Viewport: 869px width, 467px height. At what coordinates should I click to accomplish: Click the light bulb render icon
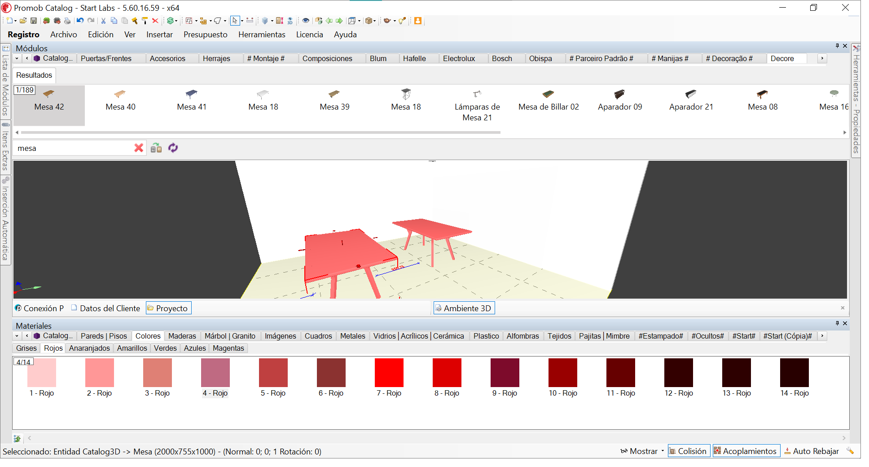pyautogui.click(x=402, y=21)
